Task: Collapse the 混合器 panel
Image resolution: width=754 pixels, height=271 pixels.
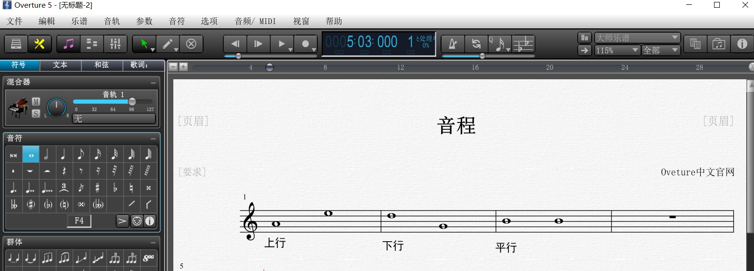Action: click(x=153, y=82)
